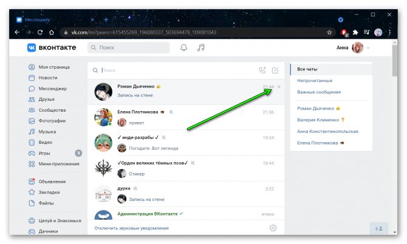Click the Орден великих тёмных псов avatar

[x=103, y=168]
